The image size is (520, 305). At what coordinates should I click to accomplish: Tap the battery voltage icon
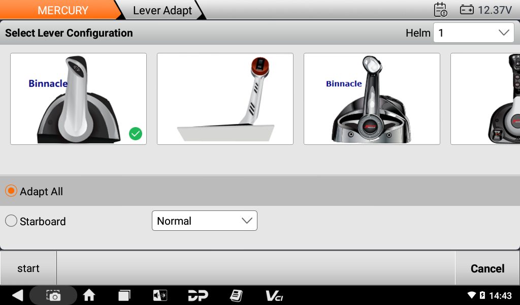467,10
